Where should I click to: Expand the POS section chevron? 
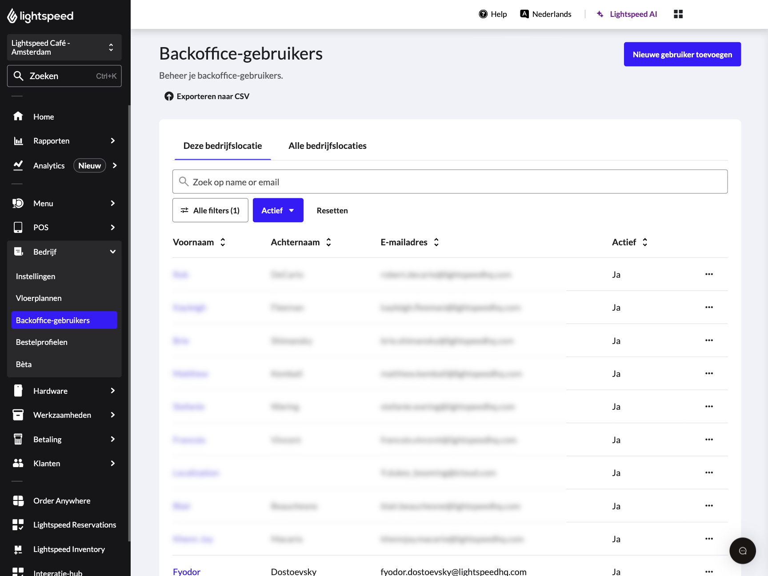113,228
